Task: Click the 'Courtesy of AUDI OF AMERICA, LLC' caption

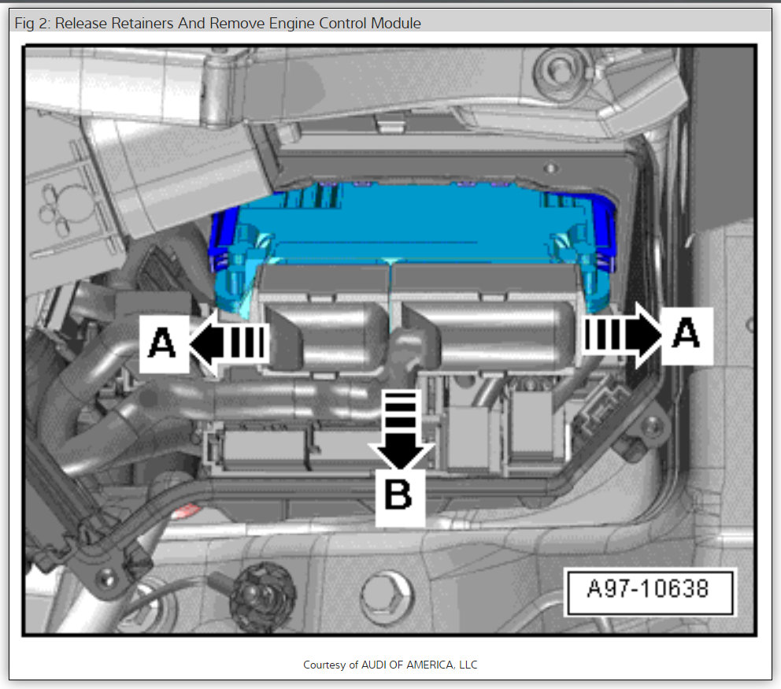Action: coord(390,665)
